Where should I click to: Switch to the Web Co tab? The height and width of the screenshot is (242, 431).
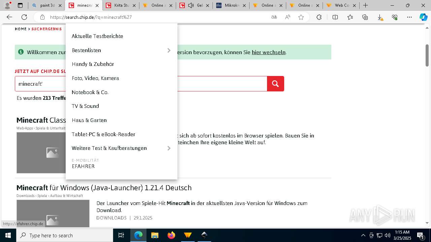(x=341, y=5)
